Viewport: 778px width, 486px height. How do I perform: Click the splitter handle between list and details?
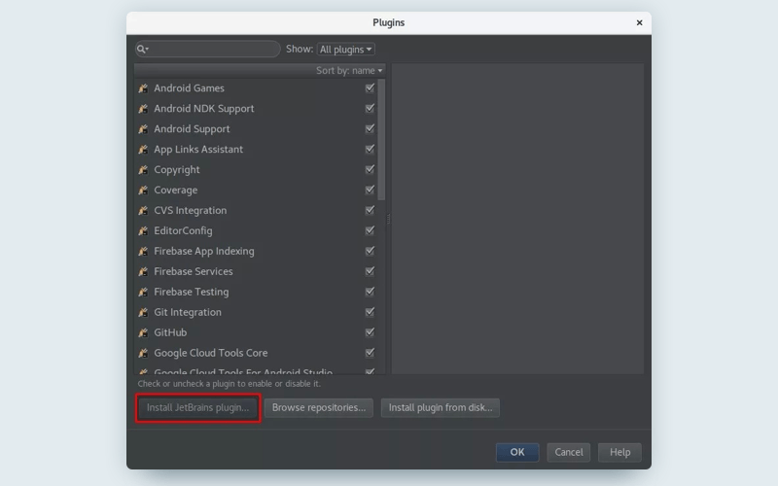coord(388,218)
